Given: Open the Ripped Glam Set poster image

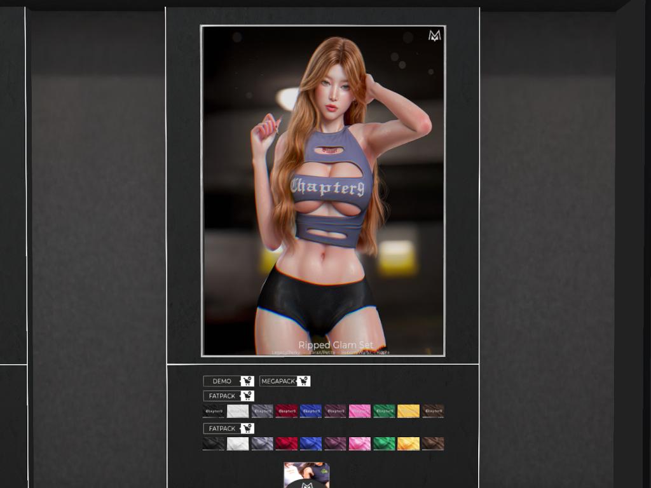Looking at the screenshot, I should click(x=323, y=191).
